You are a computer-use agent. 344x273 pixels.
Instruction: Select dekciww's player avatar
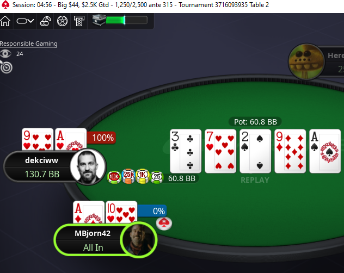click(88, 167)
